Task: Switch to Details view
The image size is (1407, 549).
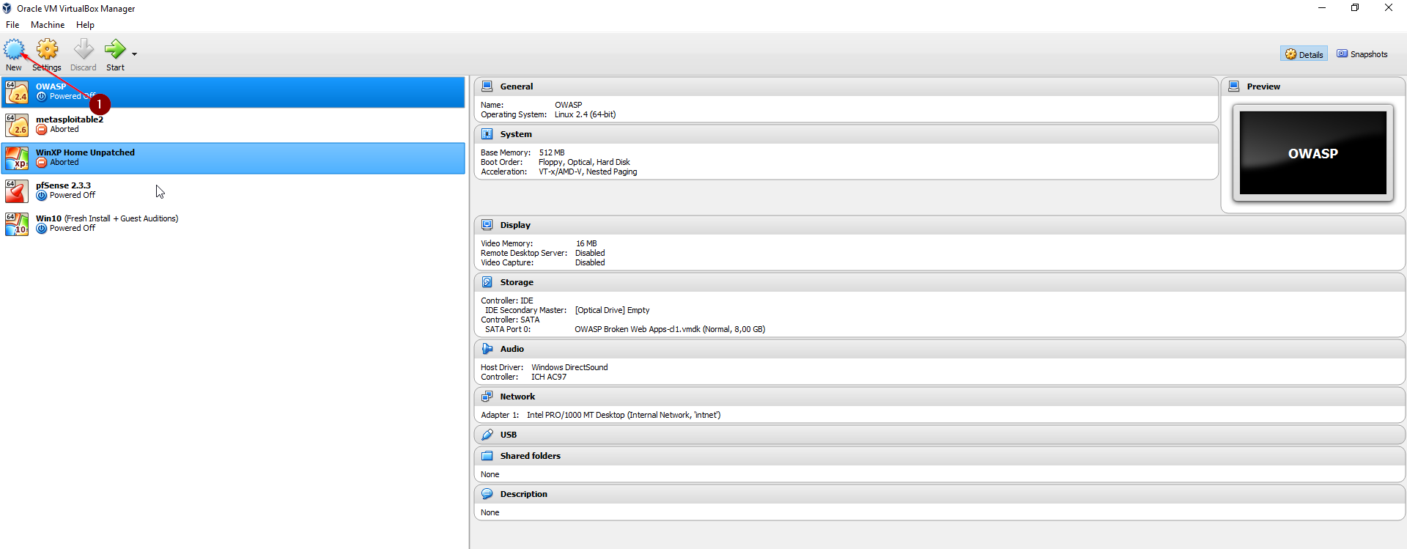Action: [1304, 54]
